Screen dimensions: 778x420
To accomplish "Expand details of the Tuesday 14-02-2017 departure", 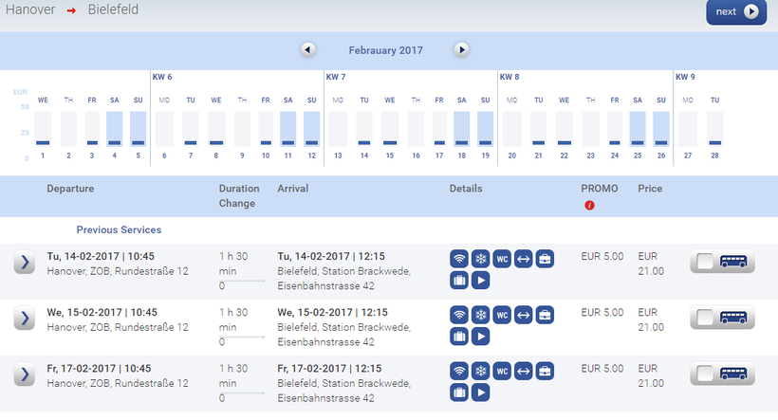I will (25, 263).
